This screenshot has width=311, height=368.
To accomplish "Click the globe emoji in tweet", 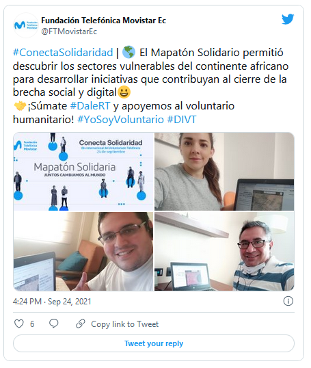I will (129, 52).
